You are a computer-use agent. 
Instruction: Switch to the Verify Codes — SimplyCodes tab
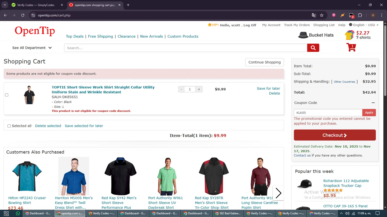[x=36, y=5]
